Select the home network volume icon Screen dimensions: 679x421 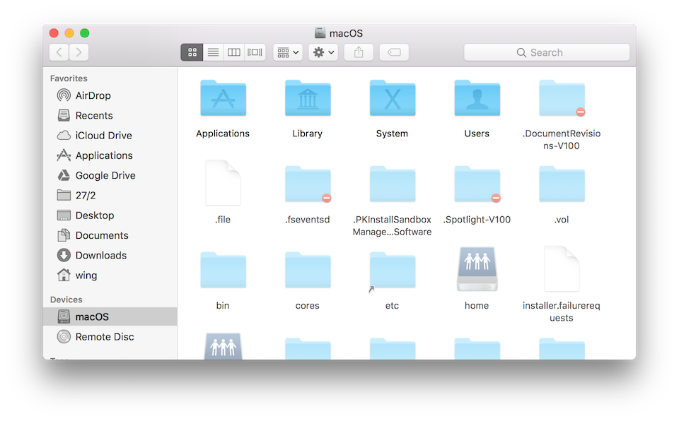[477, 268]
